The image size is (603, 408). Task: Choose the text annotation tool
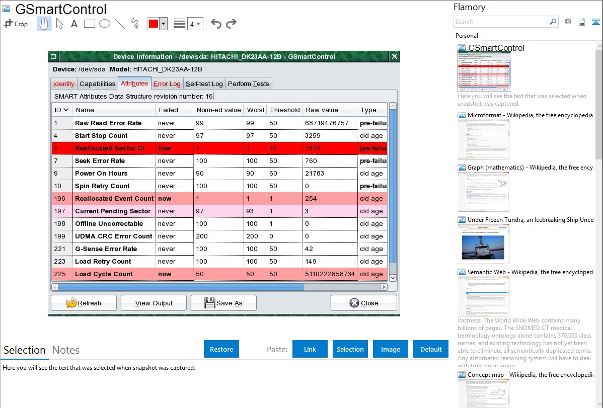pos(74,24)
